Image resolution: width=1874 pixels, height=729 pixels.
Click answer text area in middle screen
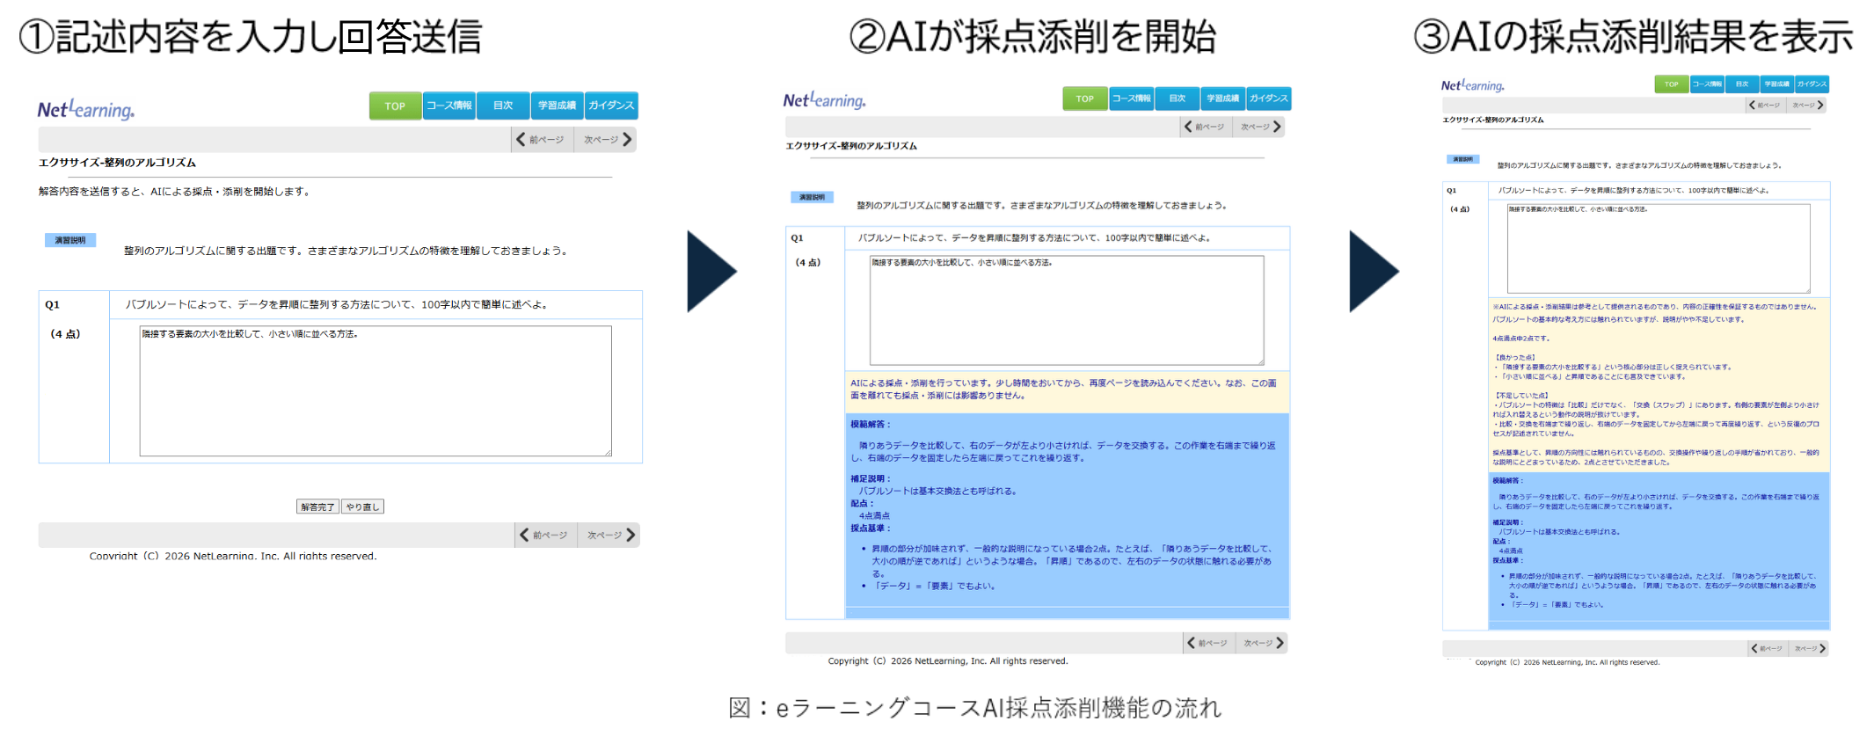pos(1067,310)
